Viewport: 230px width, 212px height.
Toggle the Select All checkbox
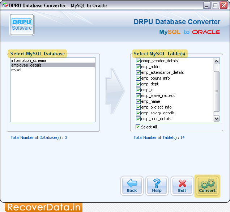tap(138, 127)
